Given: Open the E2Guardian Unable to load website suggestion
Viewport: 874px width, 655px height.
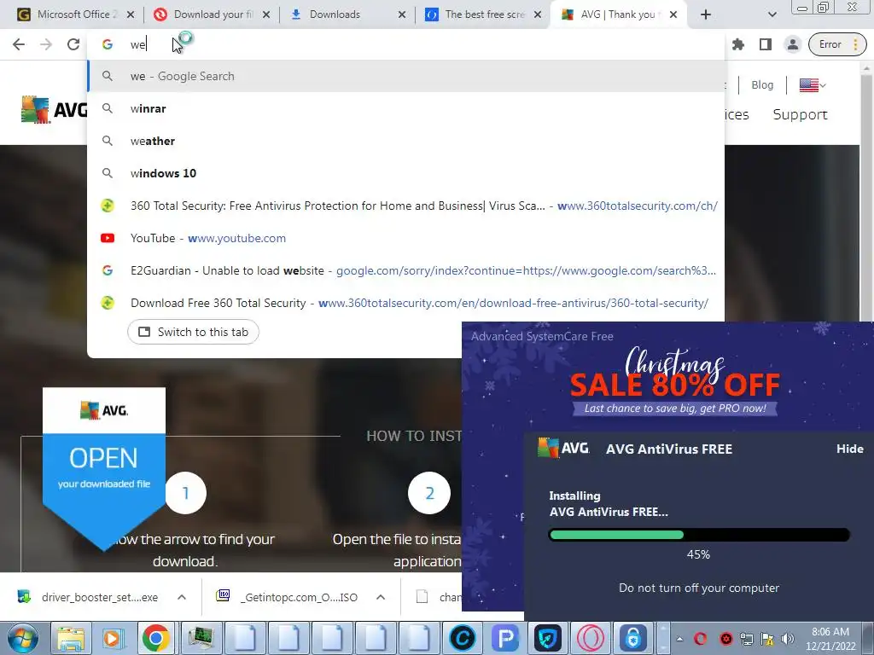Looking at the screenshot, I should 405,270.
